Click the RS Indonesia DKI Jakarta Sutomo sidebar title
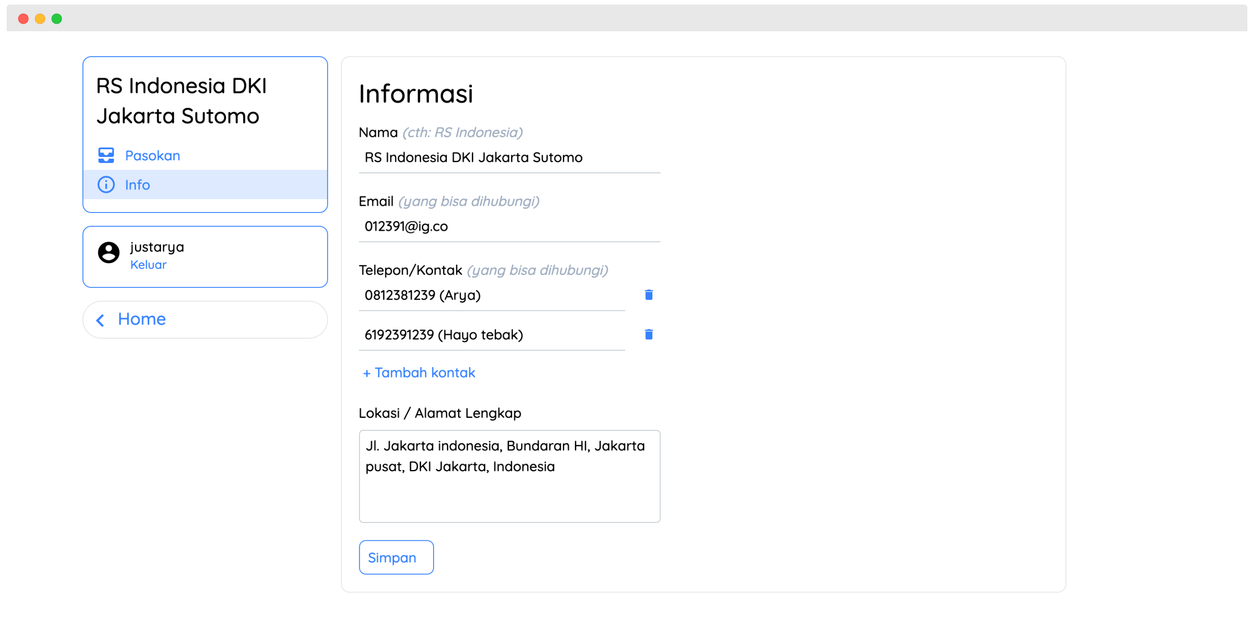 (181, 101)
